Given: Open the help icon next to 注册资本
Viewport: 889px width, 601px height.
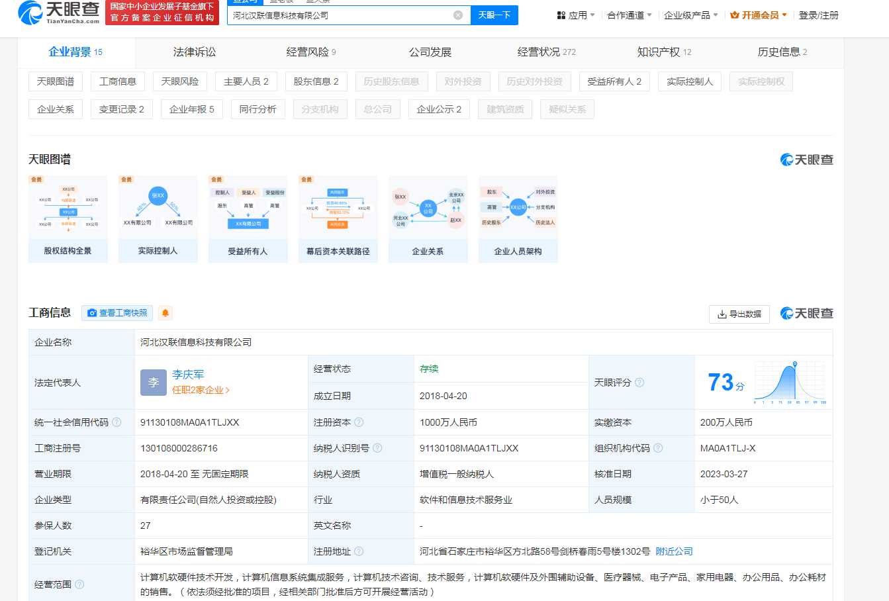Looking at the screenshot, I should pos(359,422).
